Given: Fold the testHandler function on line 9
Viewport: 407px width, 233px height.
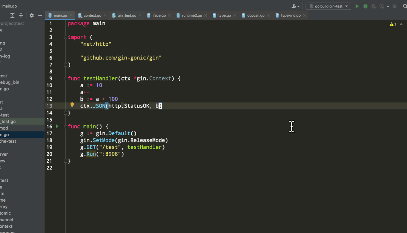Looking at the screenshot, I should (66, 79).
